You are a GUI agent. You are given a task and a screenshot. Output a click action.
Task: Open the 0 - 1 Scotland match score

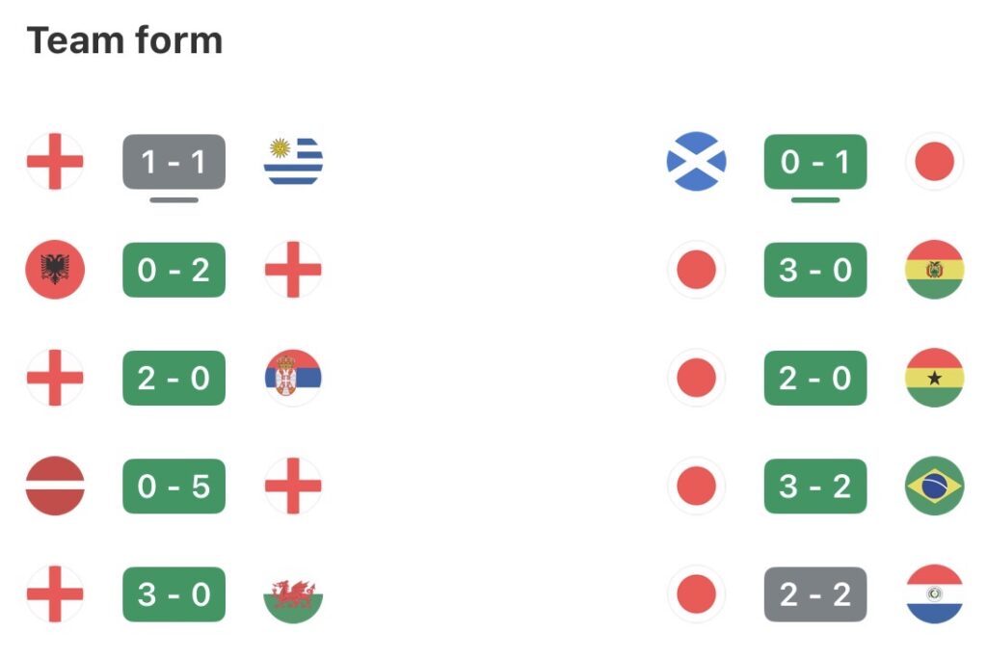tap(814, 162)
